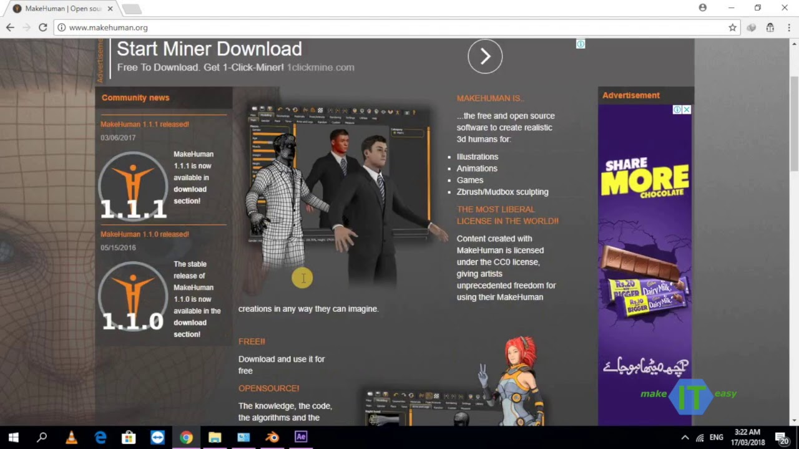The height and width of the screenshot is (449, 799).
Task: Open the Microsoft Store taskbar icon
Action: pos(129,437)
